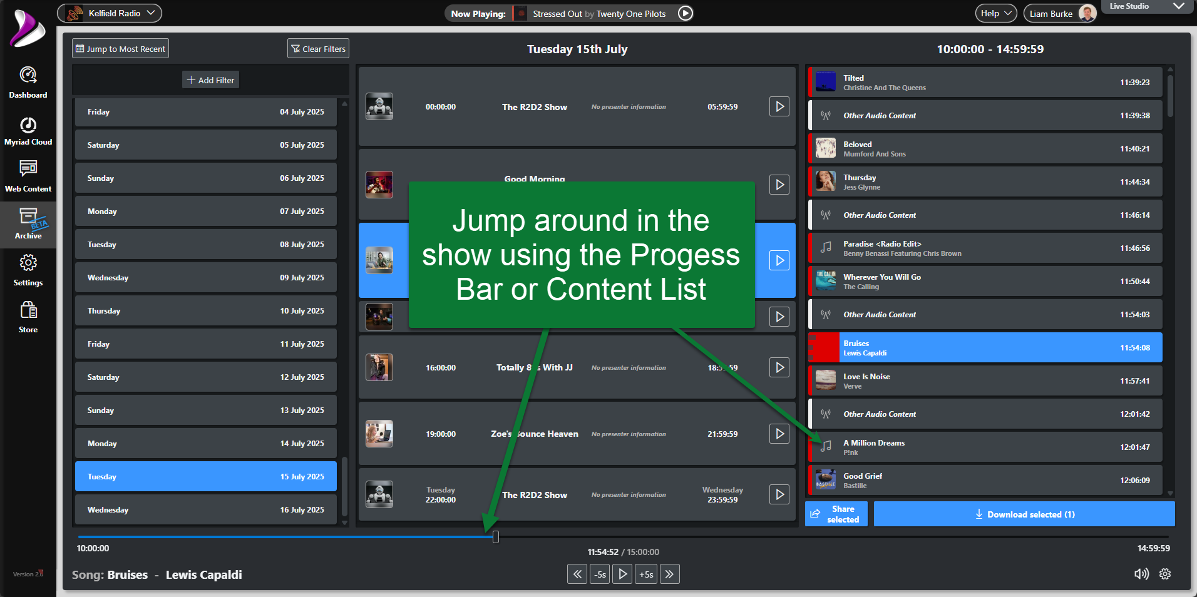
Task: Play The R2D2 Show at 00:00:00
Action: click(x=779, y=107)
